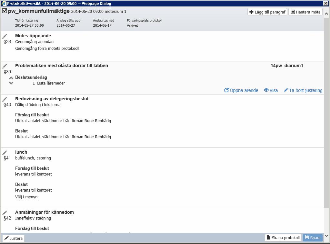This screenshot has width=330, height=244.
Task: Select the 'lunch' paragraph heading
Action: (21, 152)
